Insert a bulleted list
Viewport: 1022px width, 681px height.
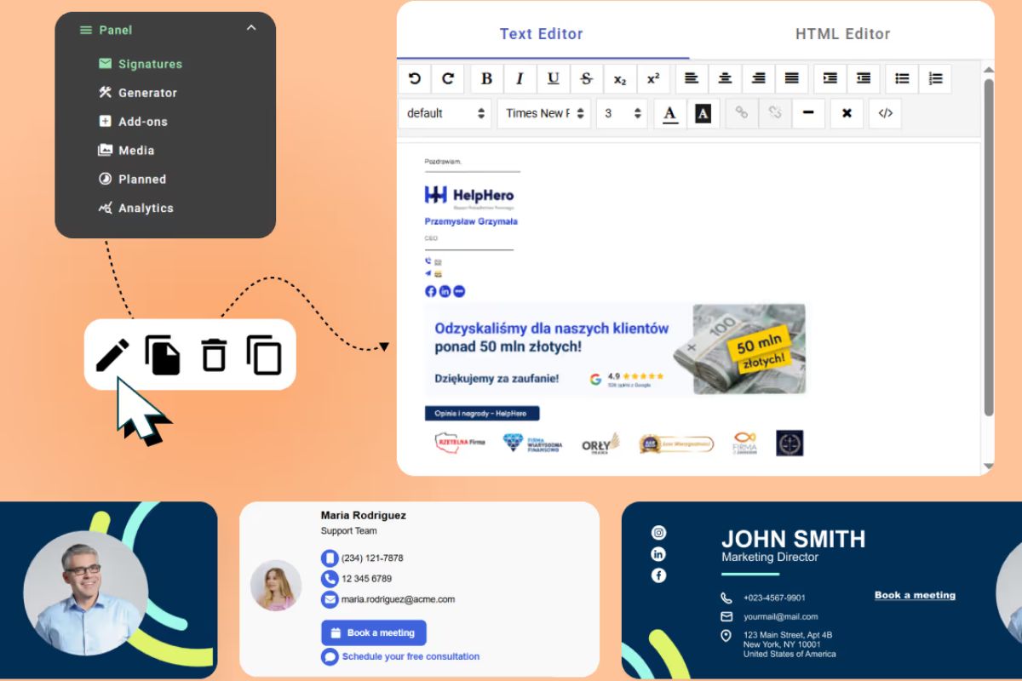(x=902, y=79)
